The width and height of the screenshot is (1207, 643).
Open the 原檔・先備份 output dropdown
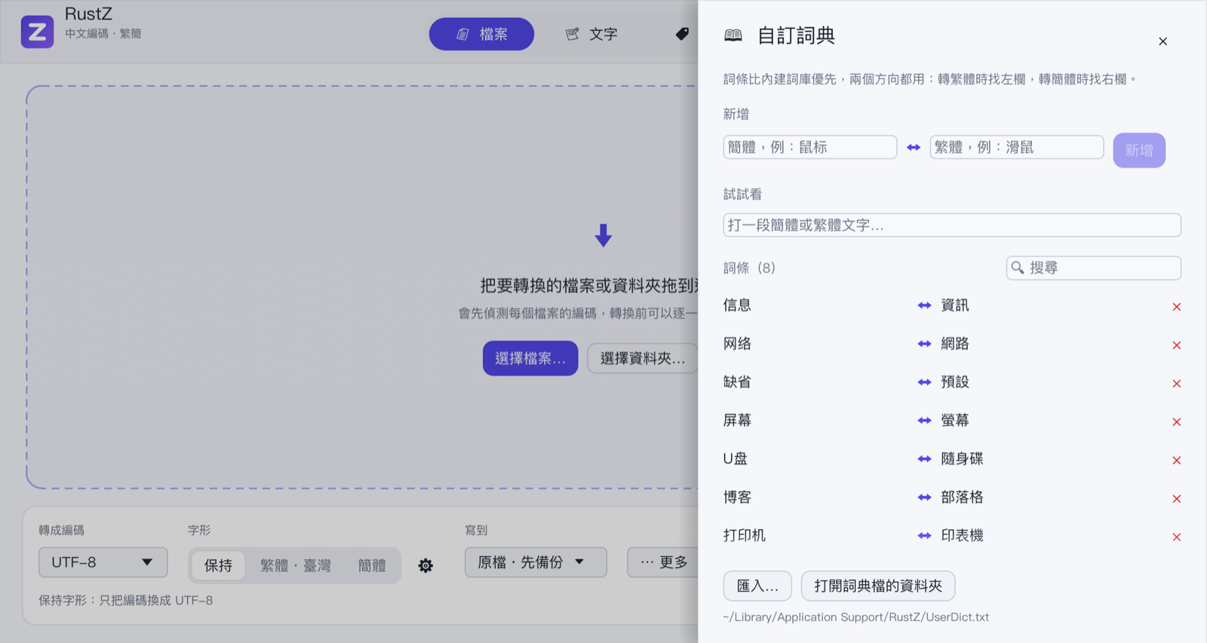click(x=536, y=562)
